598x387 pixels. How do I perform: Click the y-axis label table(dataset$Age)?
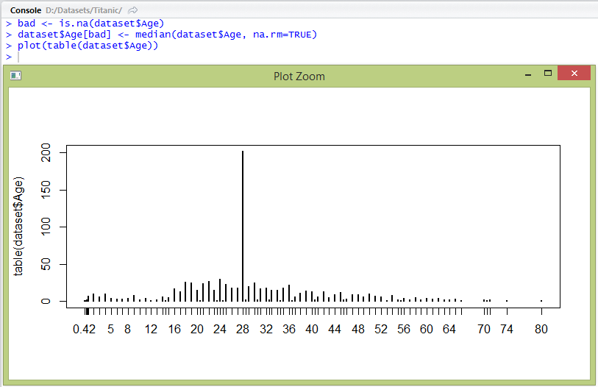18,227
